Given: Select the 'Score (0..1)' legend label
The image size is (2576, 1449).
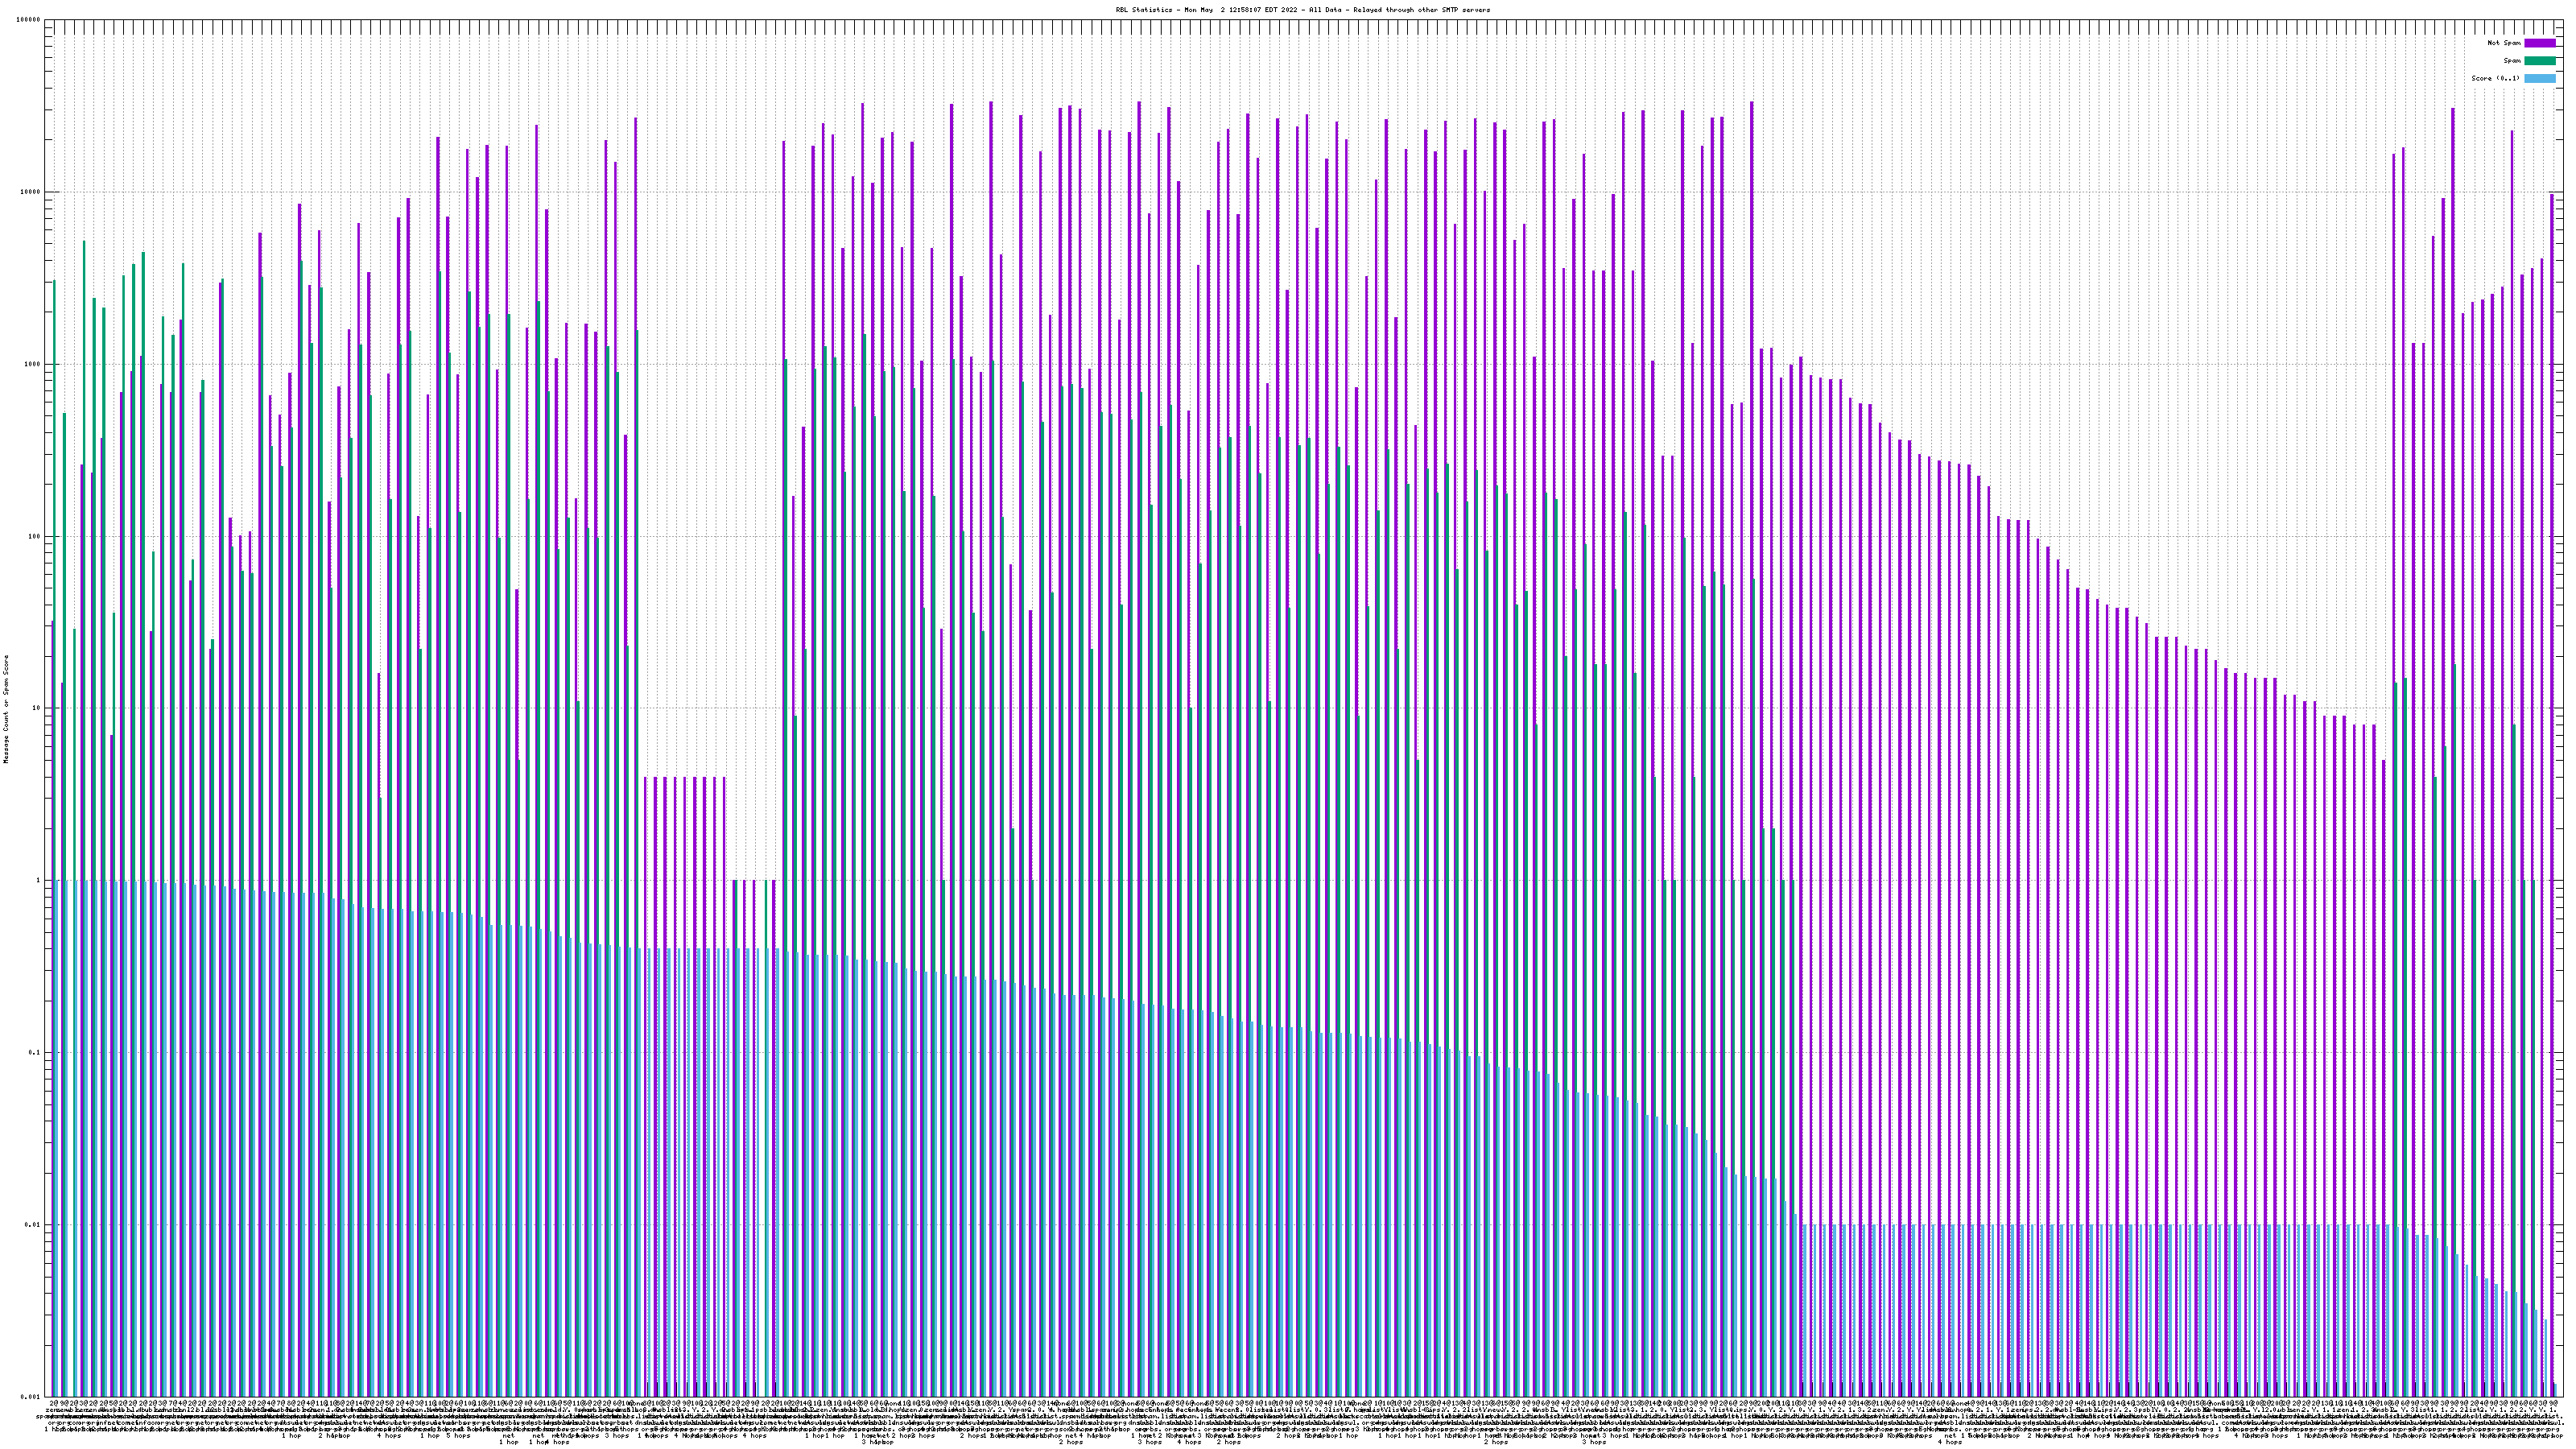Looking at the screenshot, I should 2495,78.
